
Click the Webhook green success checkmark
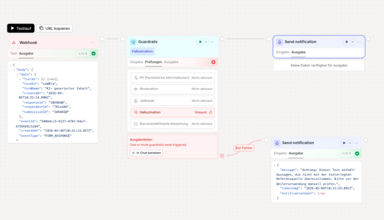(93, 53)
